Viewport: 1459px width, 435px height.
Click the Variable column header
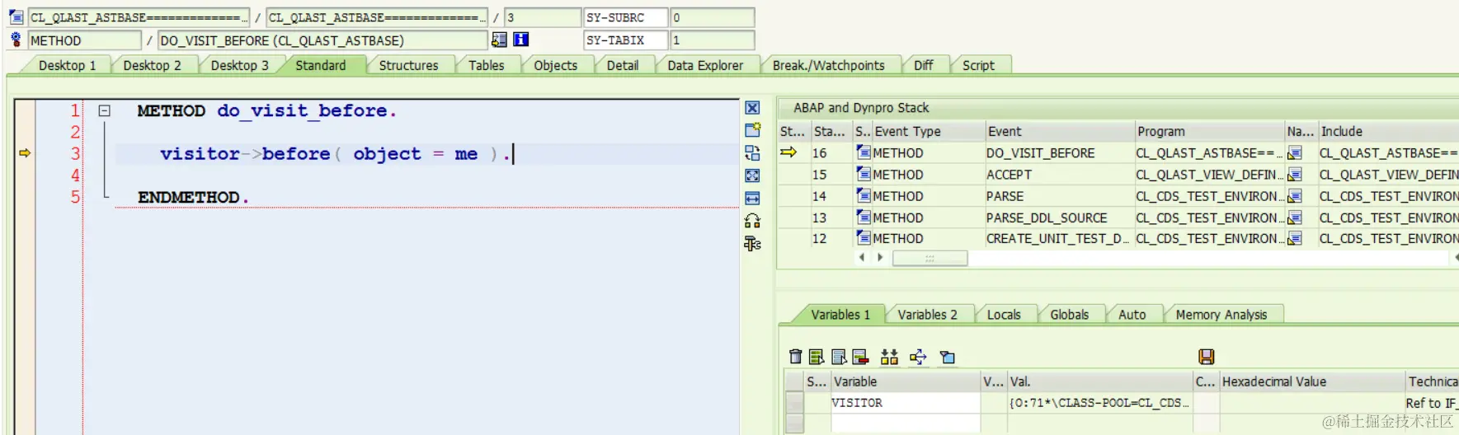(905, 381)
